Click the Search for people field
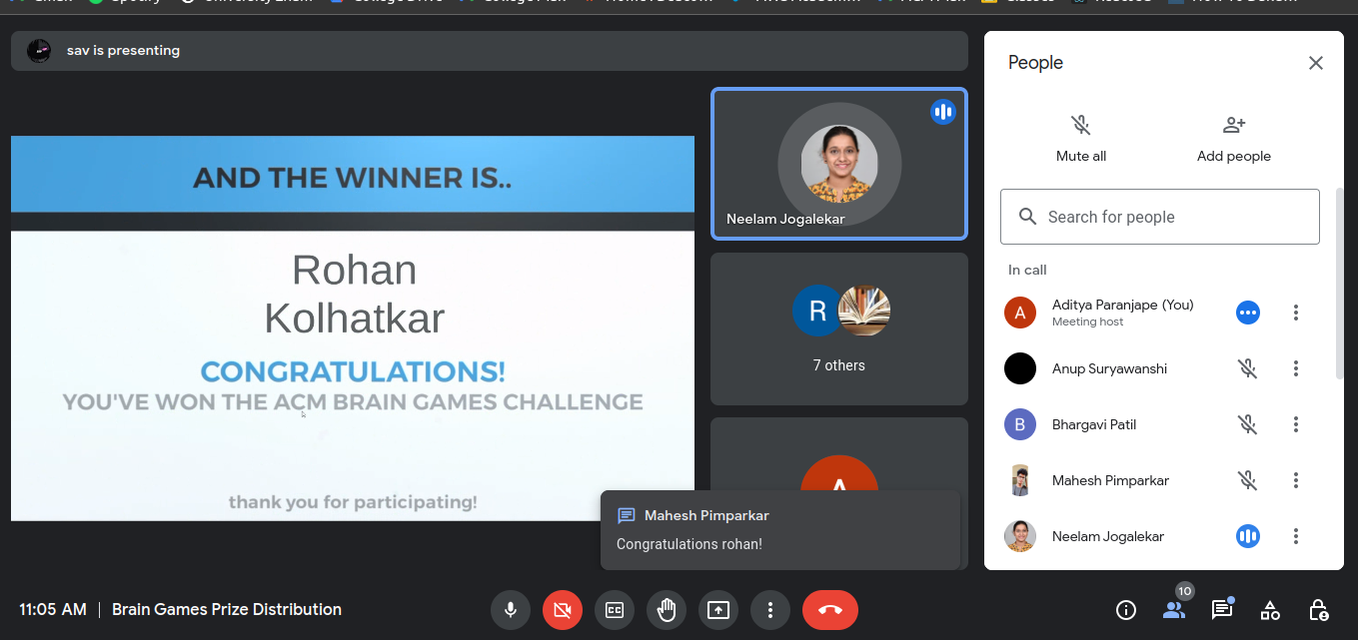This screenshot has height=640, width=1358. coord(1159,217)
